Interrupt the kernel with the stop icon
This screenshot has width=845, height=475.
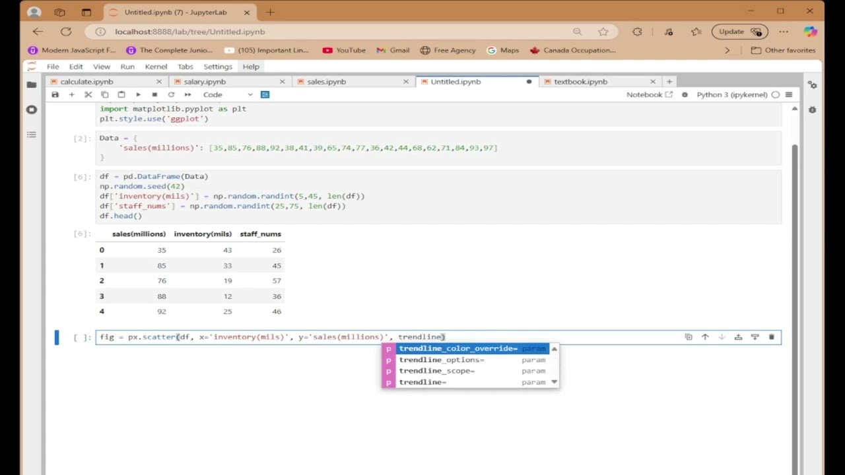click(154, 94)
